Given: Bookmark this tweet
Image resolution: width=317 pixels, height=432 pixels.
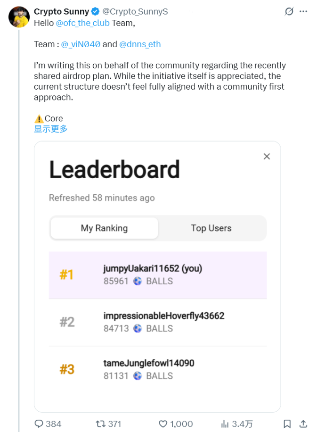Looking at the screenshot, I should (287, 424).
